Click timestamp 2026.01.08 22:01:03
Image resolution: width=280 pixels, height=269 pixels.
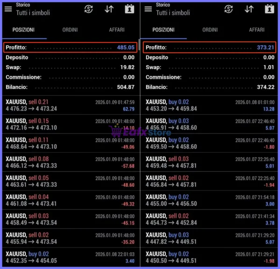click(115, 254)
